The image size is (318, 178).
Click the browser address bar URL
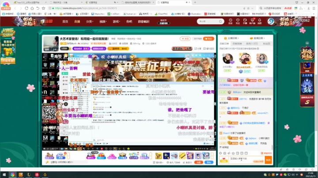tap(86, 8)
